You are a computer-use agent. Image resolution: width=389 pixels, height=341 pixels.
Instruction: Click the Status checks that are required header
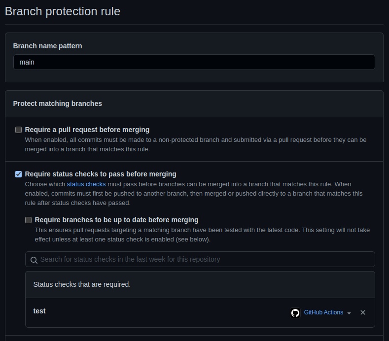click(x=82, y=284)
